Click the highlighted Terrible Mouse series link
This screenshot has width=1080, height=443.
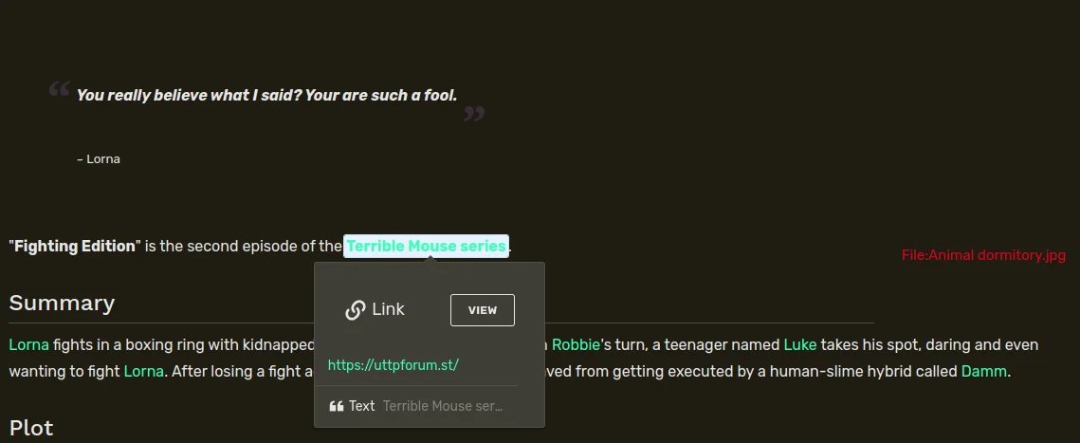[x=426, y=247]
